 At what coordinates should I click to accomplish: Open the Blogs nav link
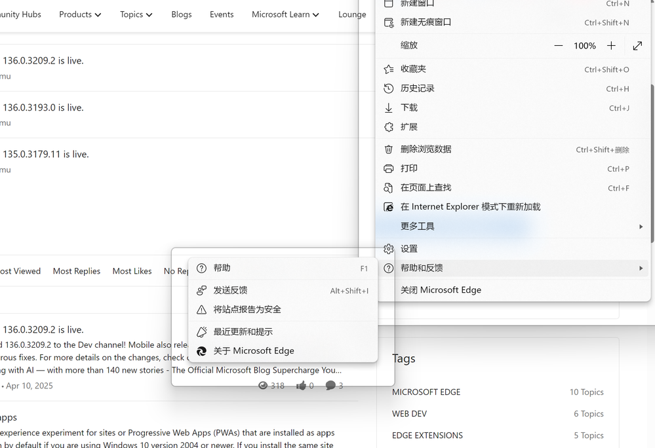[182, 14]
